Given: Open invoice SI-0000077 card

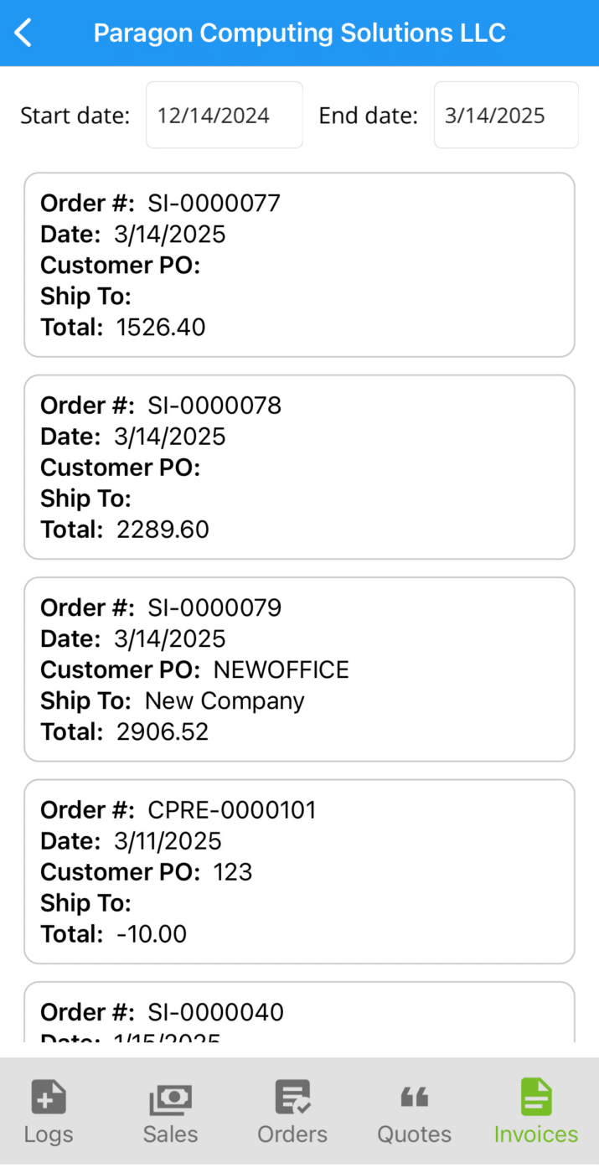Looking at the screenshot, I should [x=299, y=265].
